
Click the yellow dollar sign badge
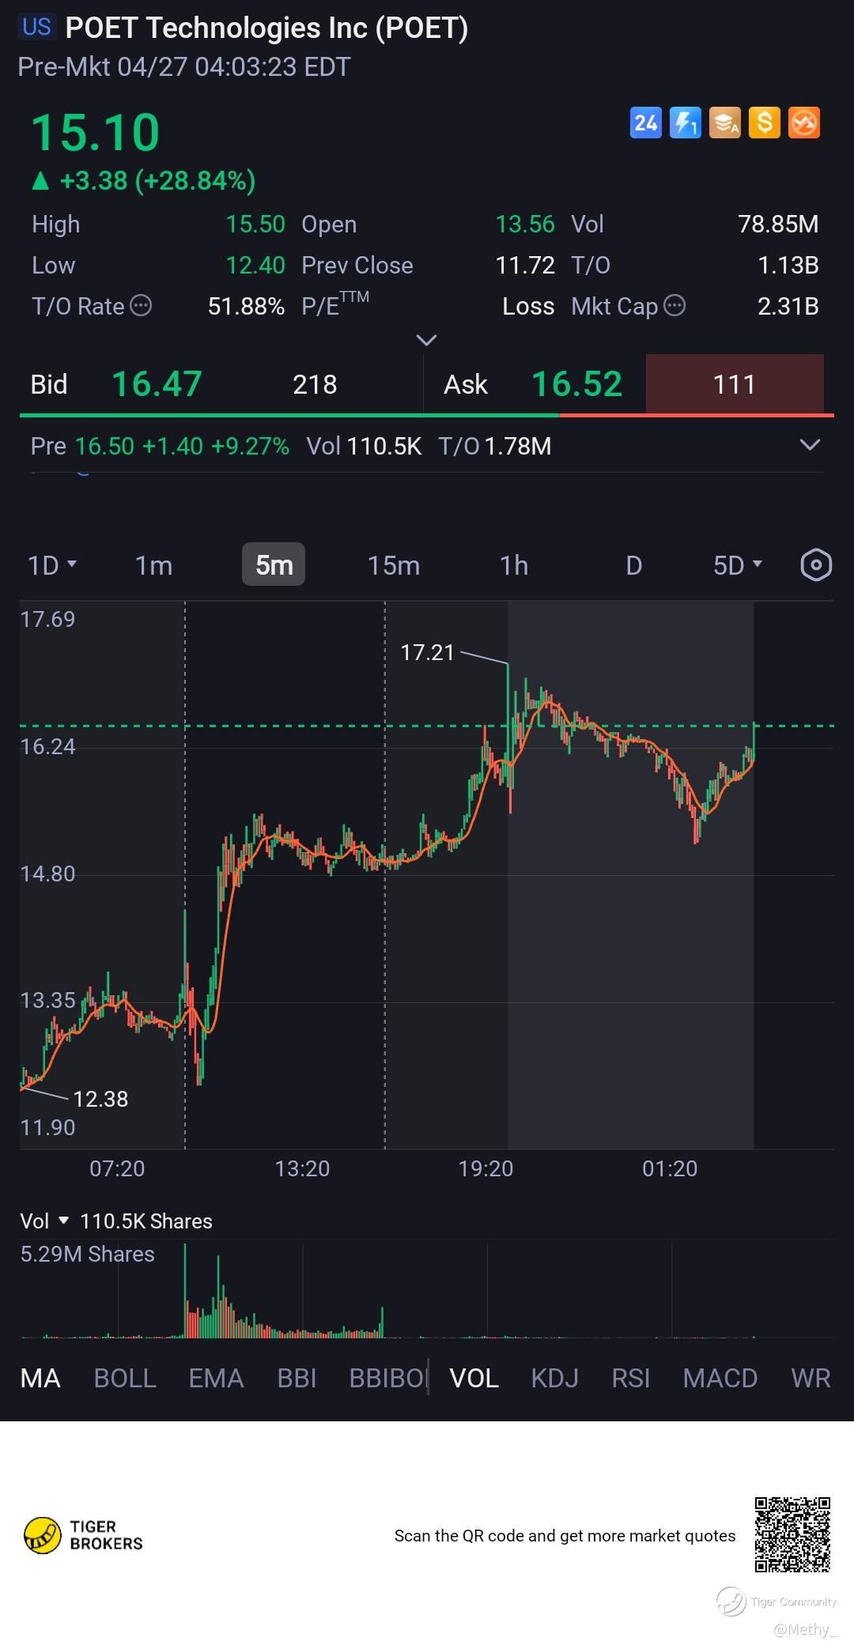pos(764,123)
